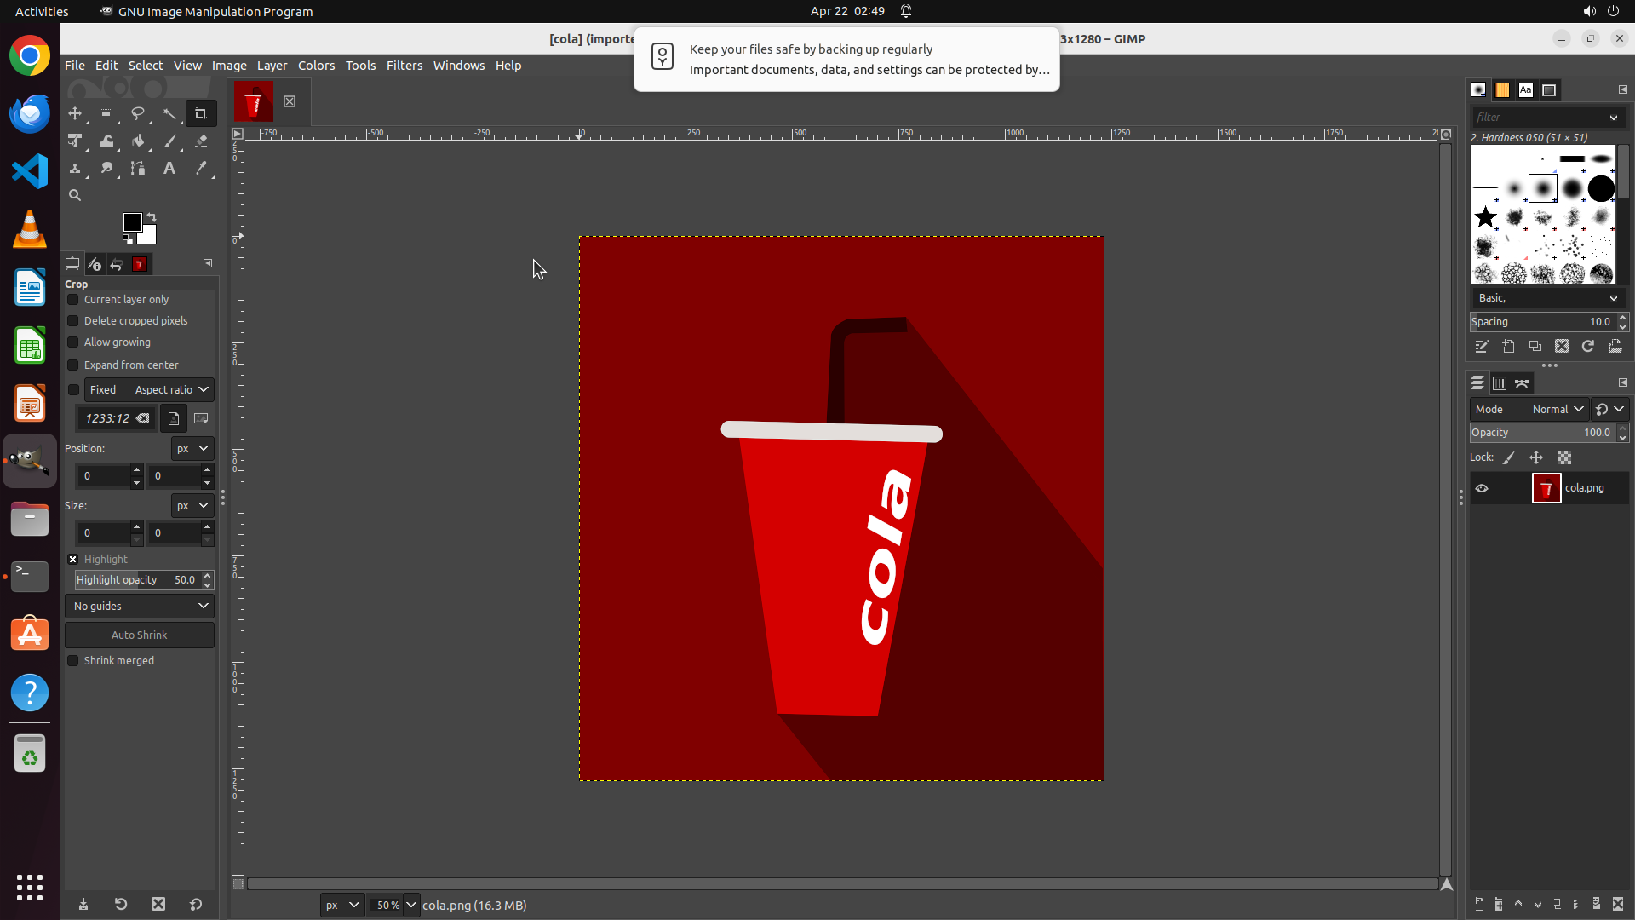This screenshot has width=1635, height=920.
Task: Select the Eraser tool
Action: (x=201, y=141)
